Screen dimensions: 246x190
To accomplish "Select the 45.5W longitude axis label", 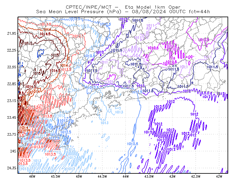I will (x=56, y=176).
